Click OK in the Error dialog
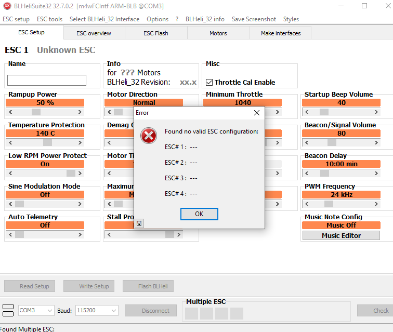This screenshot has width=393, height=332. (199, 214)
